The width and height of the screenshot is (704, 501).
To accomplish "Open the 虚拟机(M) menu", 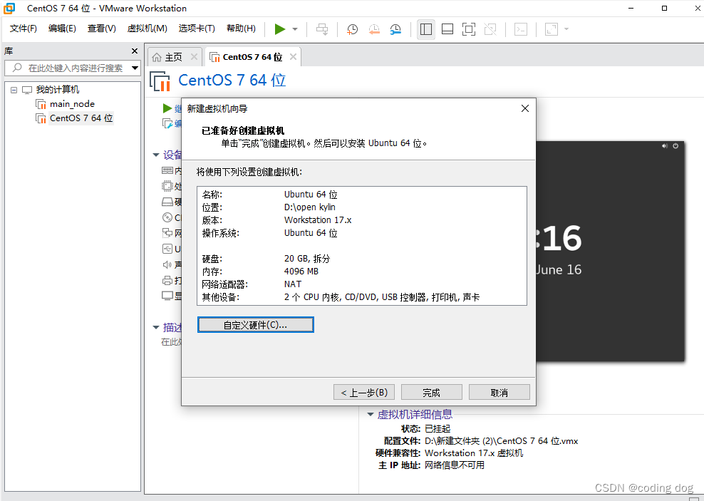I will (147, 29).
